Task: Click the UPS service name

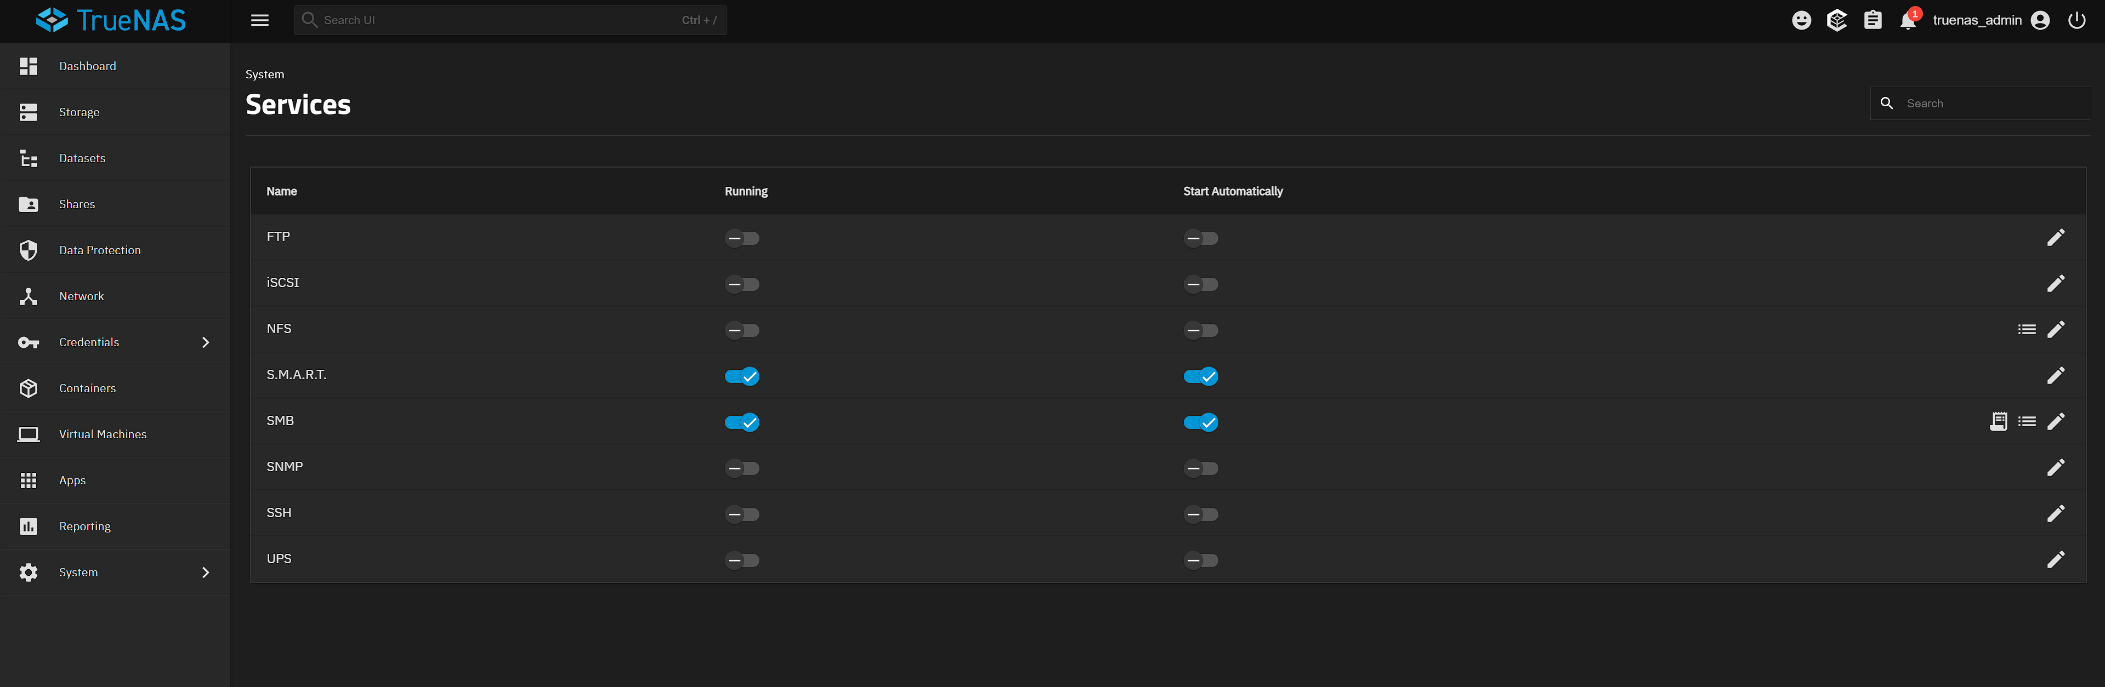Action: pos(279,559)
